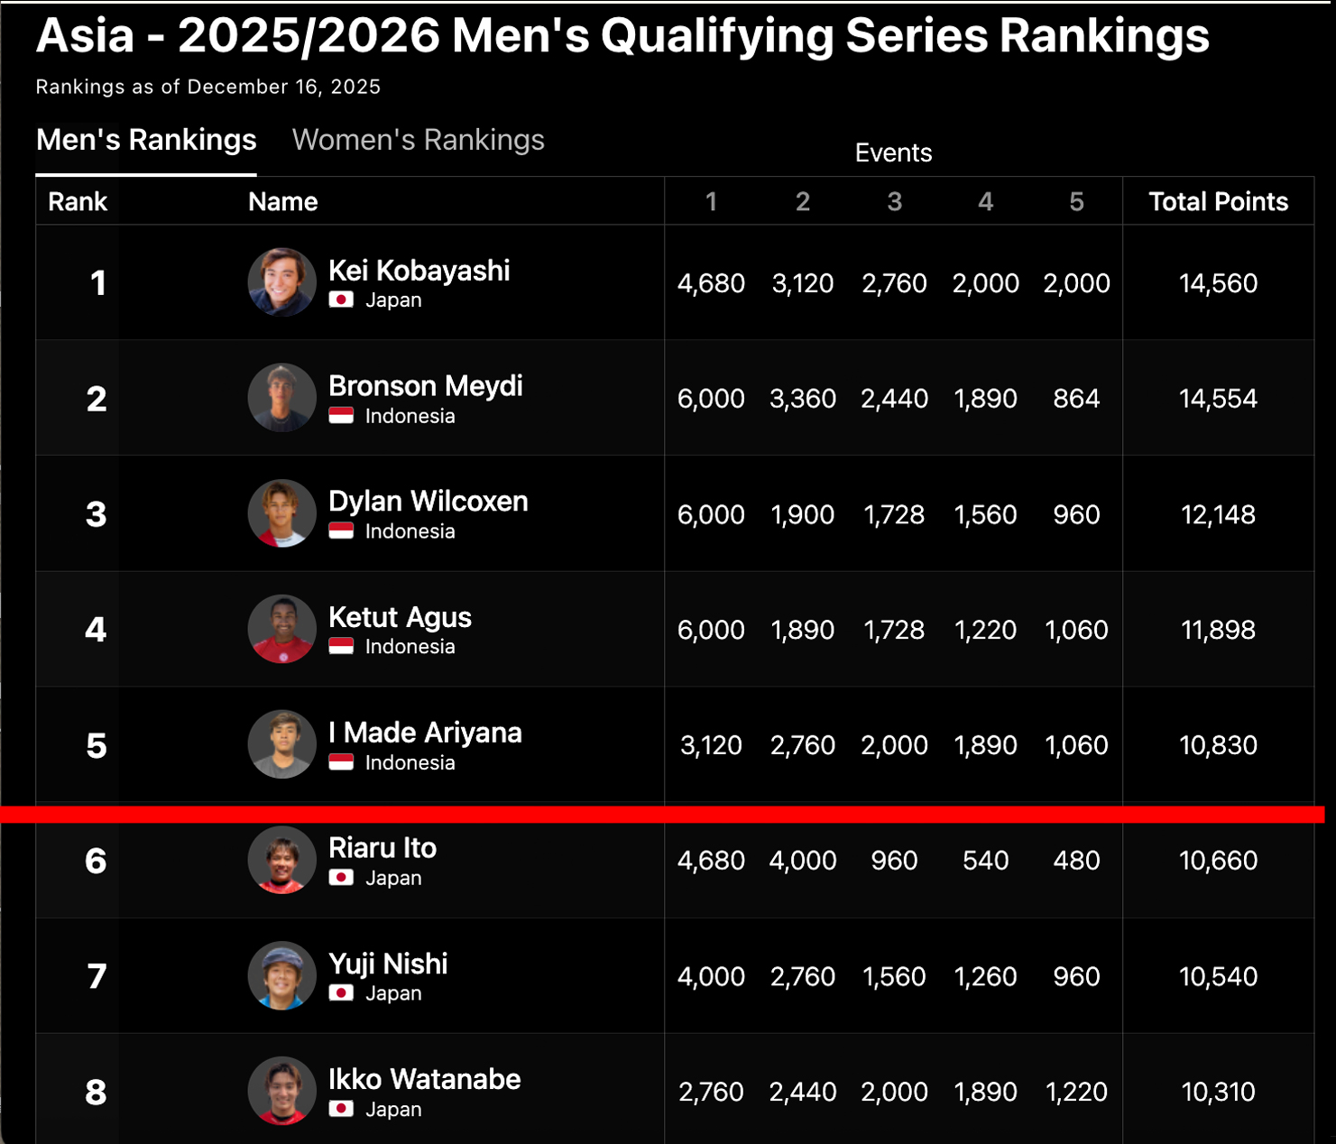
Task: Select the Men's Rankings tab
Action: pos(146,140)
